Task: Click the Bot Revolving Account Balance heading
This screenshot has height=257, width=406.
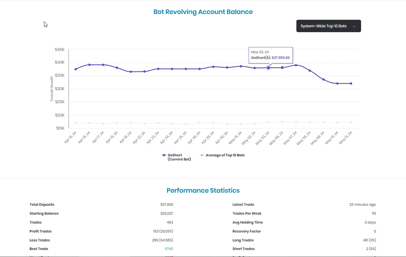Action: point(203,12)
